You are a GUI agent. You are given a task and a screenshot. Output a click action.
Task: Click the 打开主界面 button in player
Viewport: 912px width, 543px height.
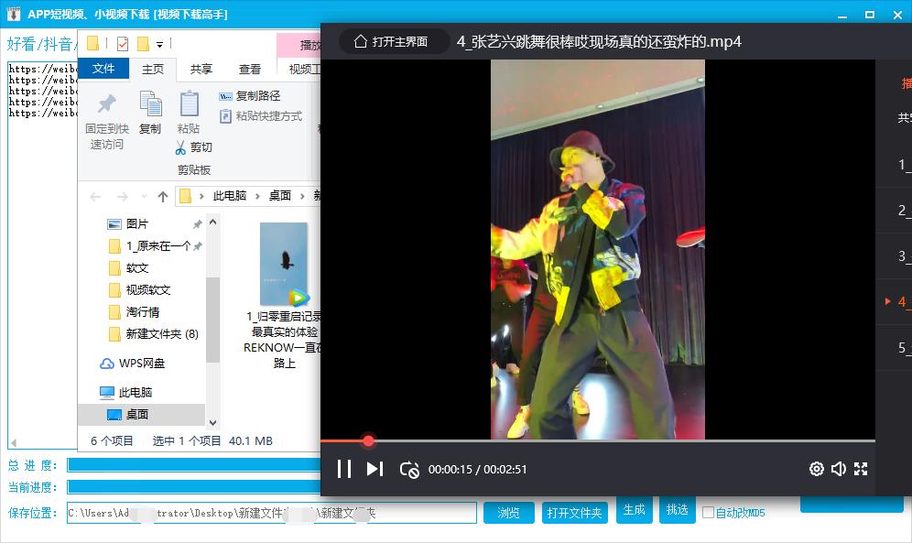click(394, 41)
